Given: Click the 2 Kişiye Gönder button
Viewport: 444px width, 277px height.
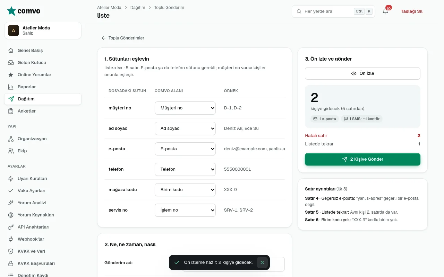Looking at the screenshot, I should click(362, 159).
